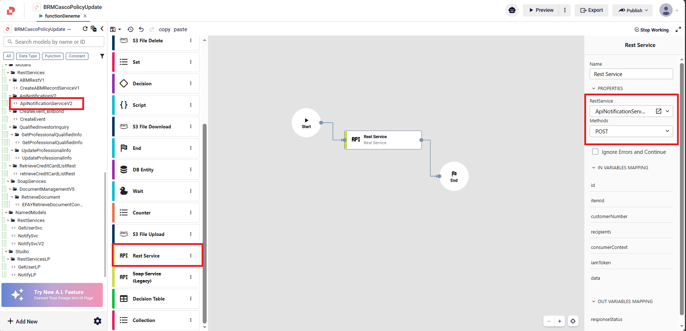
Task: Recenter the canvas view
Action: coord(573,321)
